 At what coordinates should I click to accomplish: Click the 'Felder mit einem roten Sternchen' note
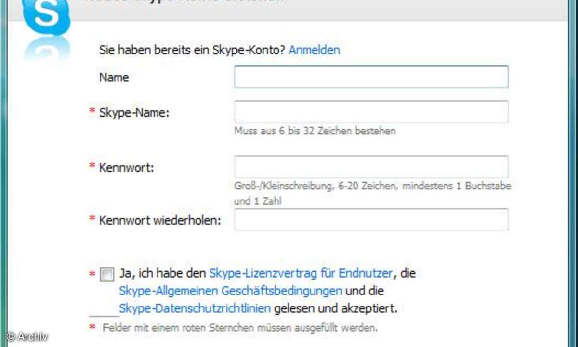(240, 328)
